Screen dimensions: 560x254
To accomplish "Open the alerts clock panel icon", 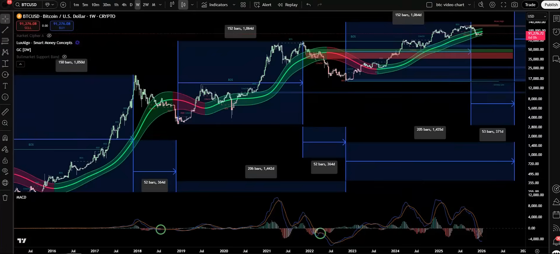I will point(556,32).
